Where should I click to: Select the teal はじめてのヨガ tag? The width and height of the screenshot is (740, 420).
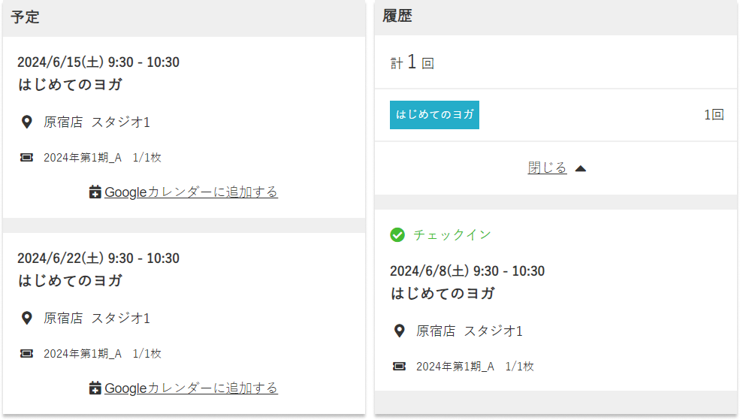434,115
